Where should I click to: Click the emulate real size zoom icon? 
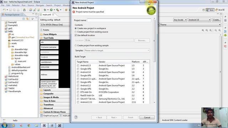pos(203,30)
